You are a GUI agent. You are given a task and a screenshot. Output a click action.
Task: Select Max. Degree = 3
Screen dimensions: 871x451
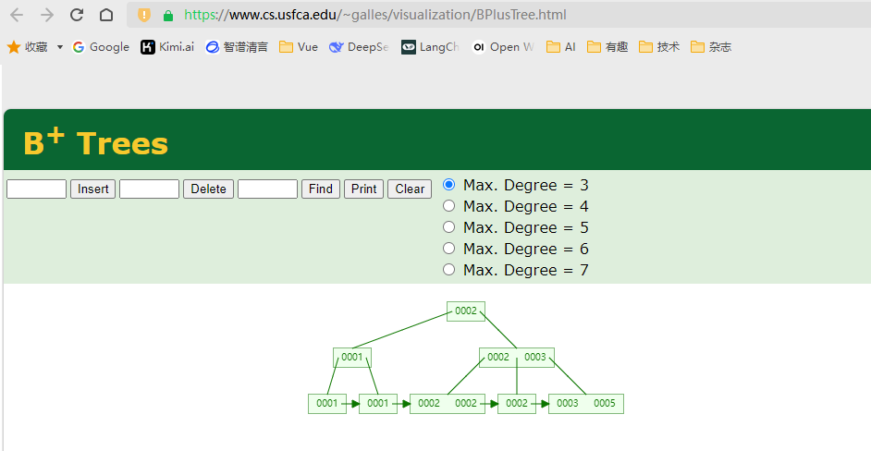(x=448, y=185)
